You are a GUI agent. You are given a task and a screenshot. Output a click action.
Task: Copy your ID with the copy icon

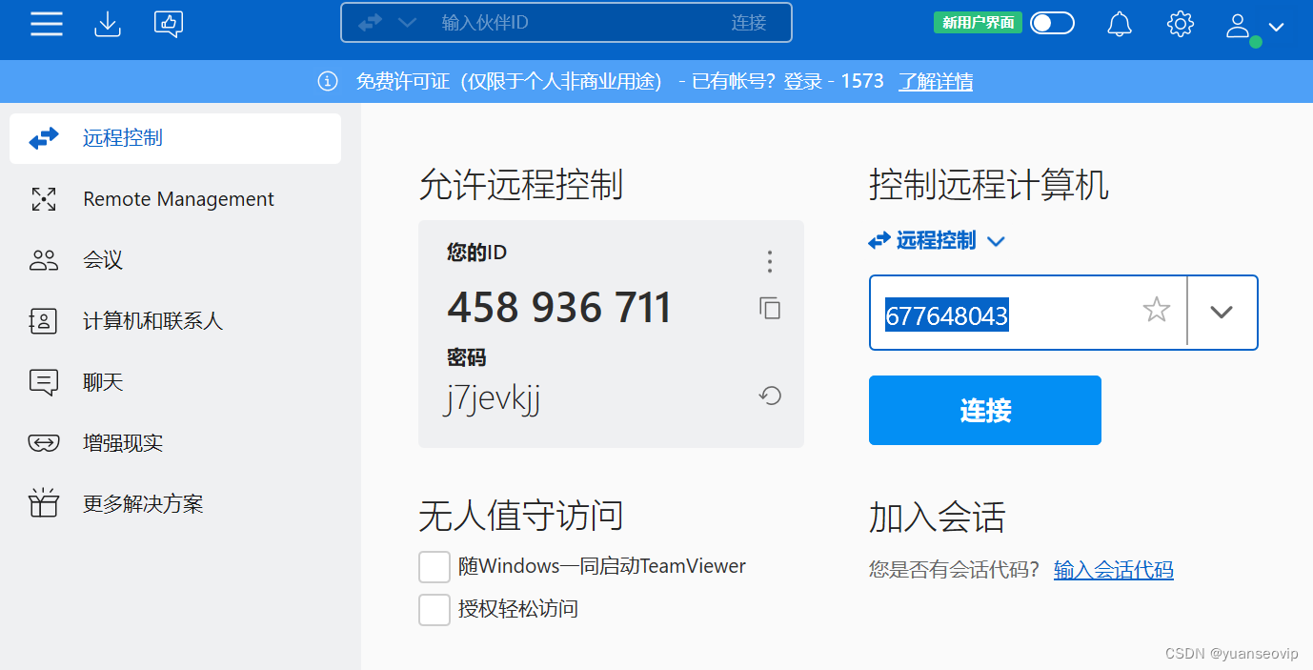click(x=770, y=308)
